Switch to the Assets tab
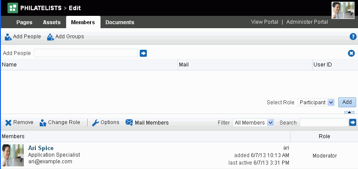Viewport: 358px width, 169px height. click(x=52, y=22)
